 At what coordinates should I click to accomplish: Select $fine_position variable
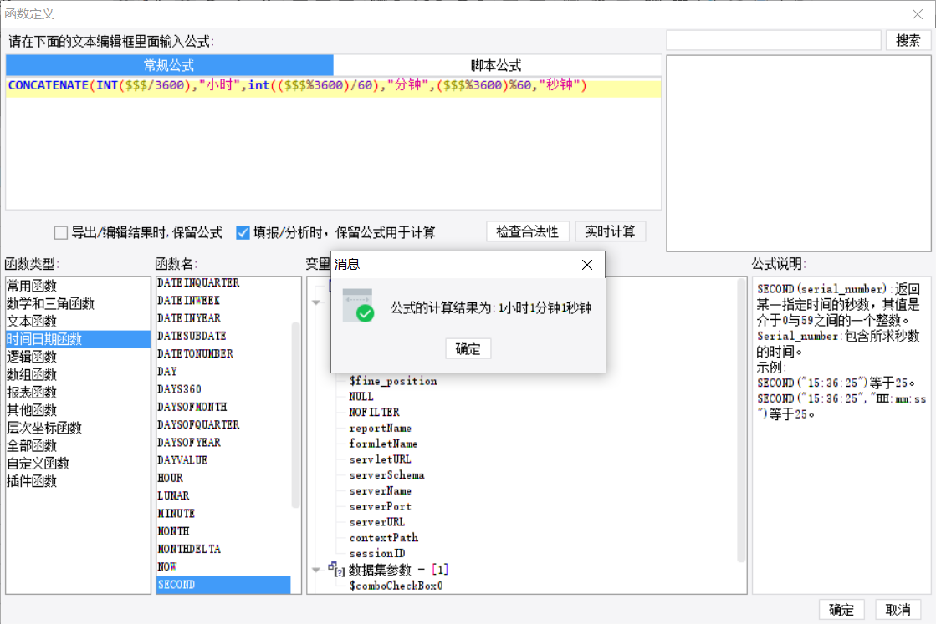tap(393, 381)
